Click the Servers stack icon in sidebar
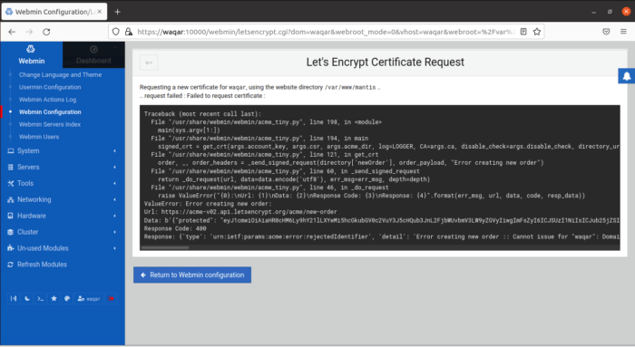 point(11,167)
